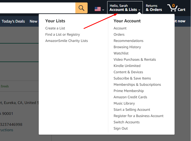Select Find a List or Registry

(63, 35)
